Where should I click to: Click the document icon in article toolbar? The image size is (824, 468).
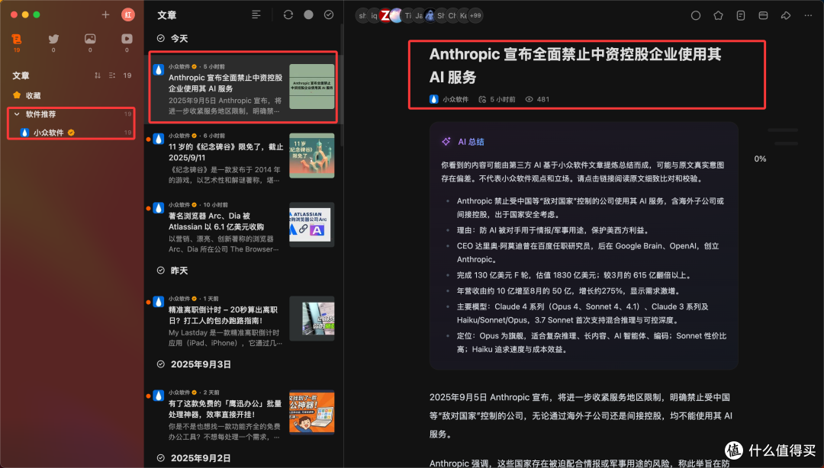741,16
